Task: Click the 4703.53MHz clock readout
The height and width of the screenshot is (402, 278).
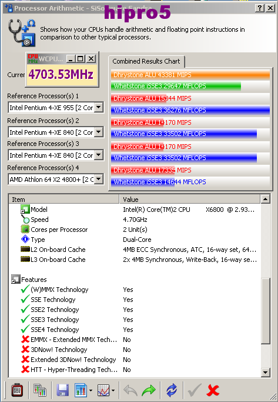Action: pos(61,74)
